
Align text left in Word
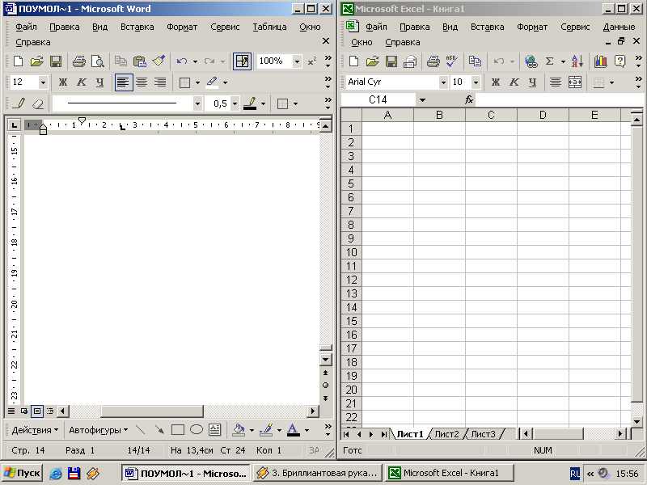[x=124, y=82]
